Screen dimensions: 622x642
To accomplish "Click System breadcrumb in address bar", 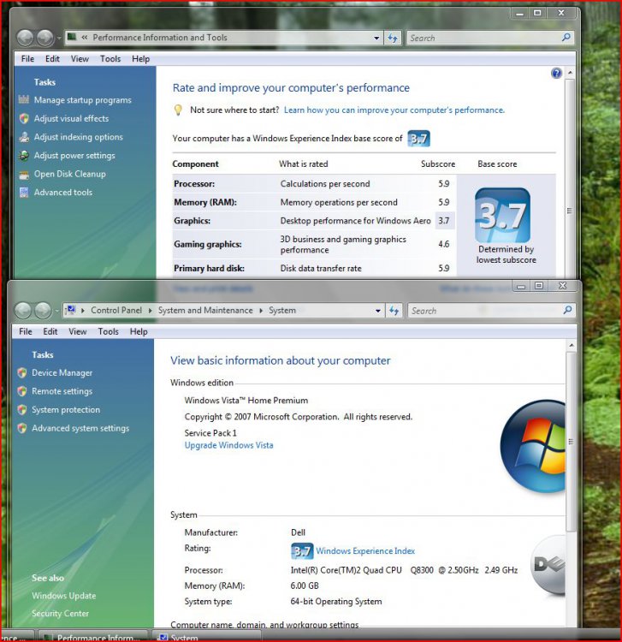I will point(282,311).
